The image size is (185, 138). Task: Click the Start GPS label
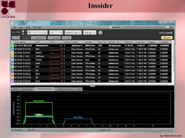[116, 27]
